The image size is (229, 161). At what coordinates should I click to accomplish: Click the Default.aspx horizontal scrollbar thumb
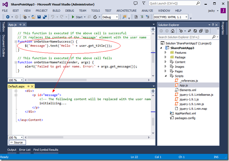tap(46, 137)
